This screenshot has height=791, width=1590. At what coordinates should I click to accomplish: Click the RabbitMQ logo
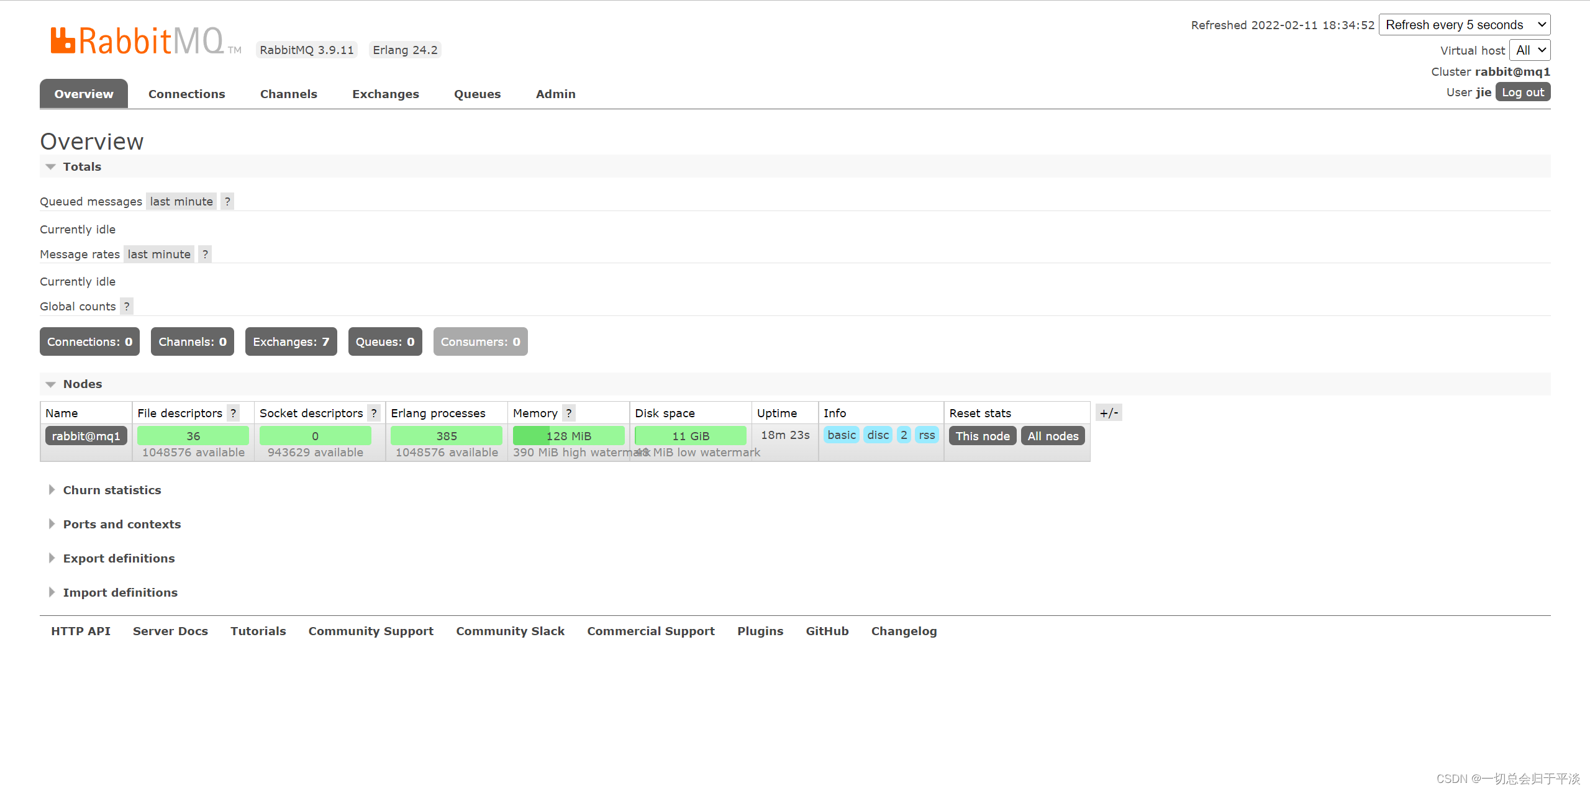click(137, 41)
